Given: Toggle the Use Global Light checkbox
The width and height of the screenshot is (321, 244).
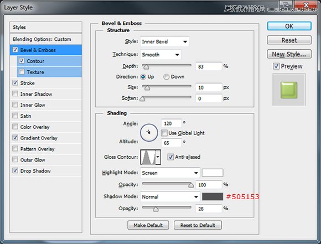Looking at the screenshot, I should pyautogui.click(x=164, y=133).
